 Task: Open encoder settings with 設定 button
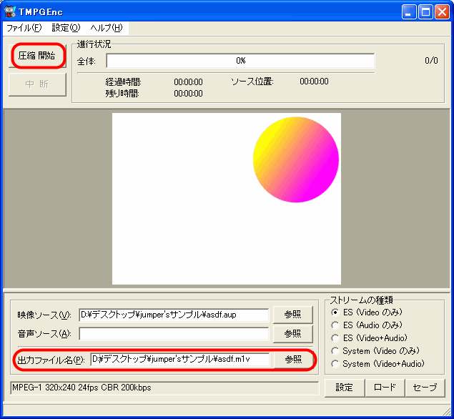click(345, 388)
